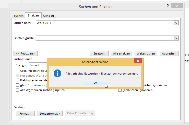Enable Ähnl. Schreibweise checkbox
Image resolution: width=189 pixels, height=125 pixels.
pos(17,85)
